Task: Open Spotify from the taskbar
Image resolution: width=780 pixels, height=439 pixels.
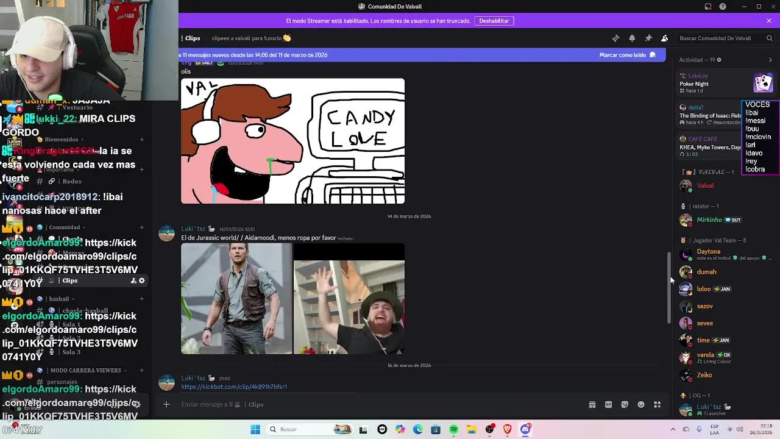Action: pyautogui.click(x=454, y=429)
